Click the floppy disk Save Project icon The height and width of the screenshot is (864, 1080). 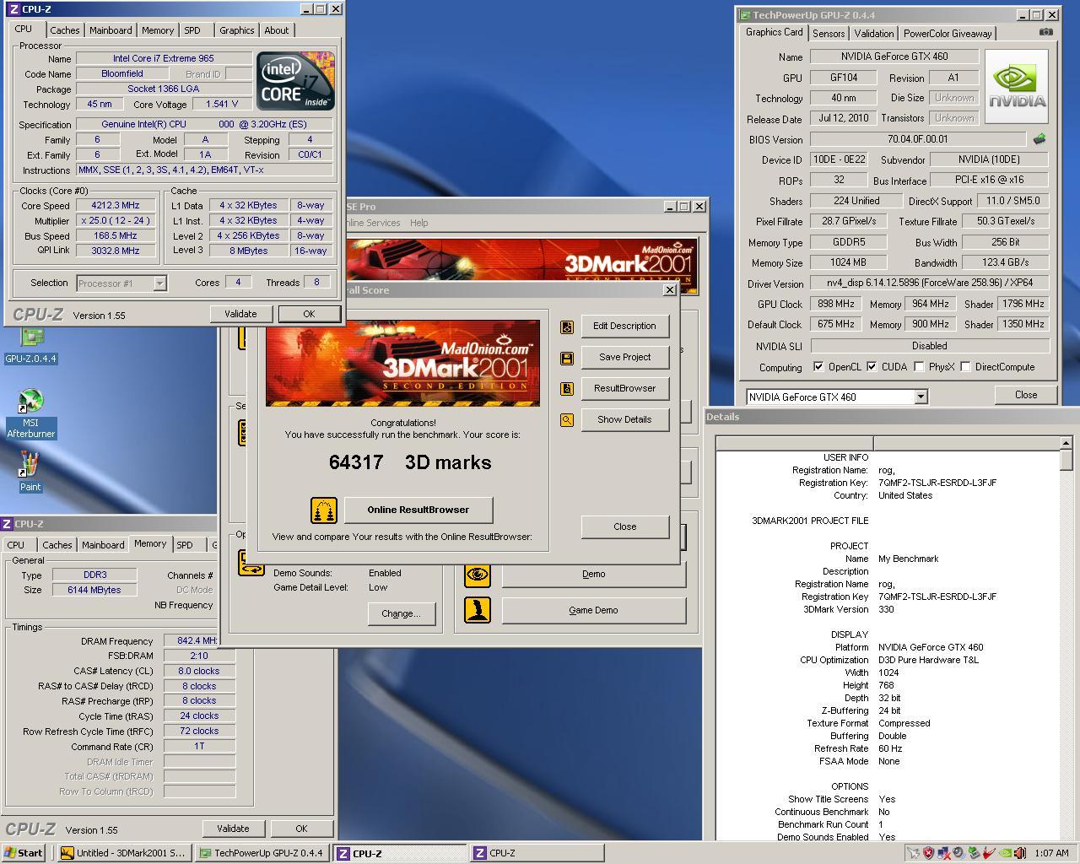click(x=567, y=358)
